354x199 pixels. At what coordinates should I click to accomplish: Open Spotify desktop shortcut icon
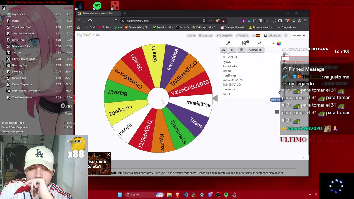97,6
